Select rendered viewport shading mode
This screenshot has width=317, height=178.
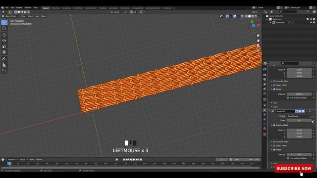point(256,16)
